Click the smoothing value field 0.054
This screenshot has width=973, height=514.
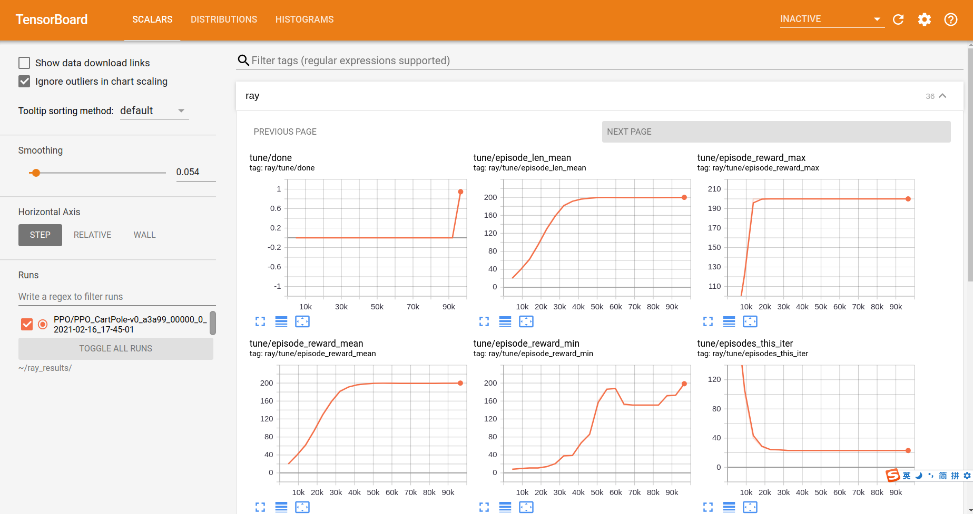pos(195,172)
